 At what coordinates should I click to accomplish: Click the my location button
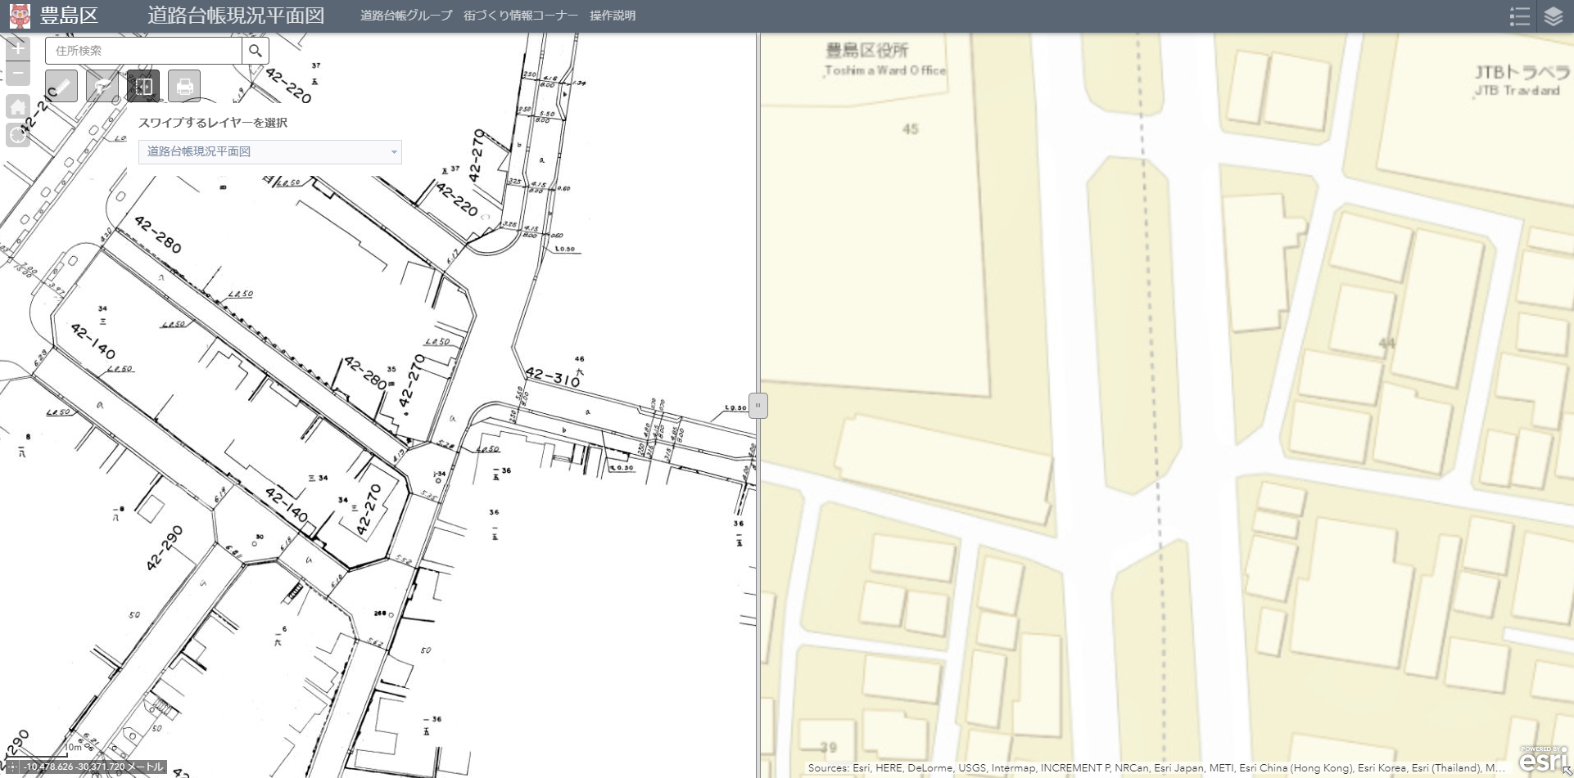18,135
